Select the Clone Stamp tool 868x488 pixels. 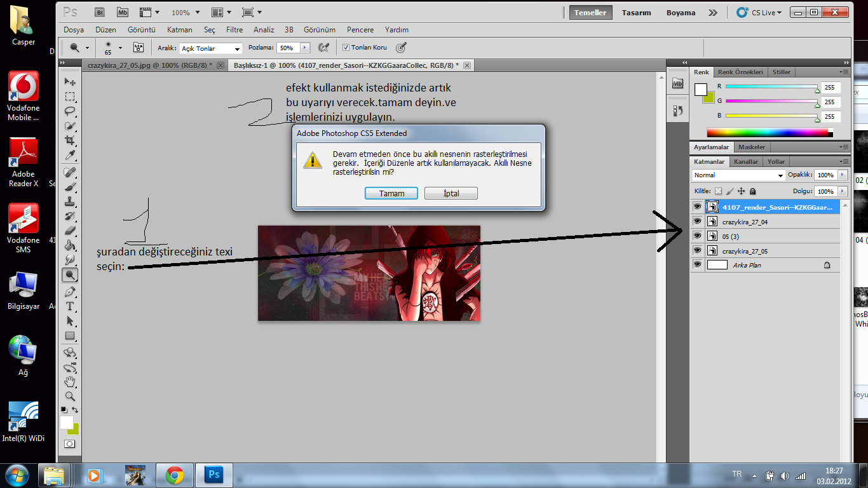point(70,201)
